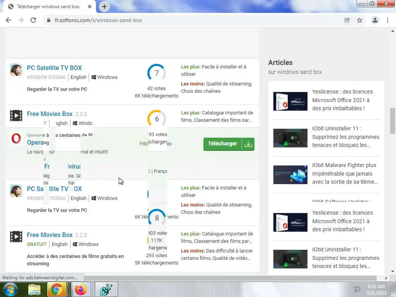This screenshot has width=396, height=297.
Task: Open a new tab with plus button
Action: (104, 7)
